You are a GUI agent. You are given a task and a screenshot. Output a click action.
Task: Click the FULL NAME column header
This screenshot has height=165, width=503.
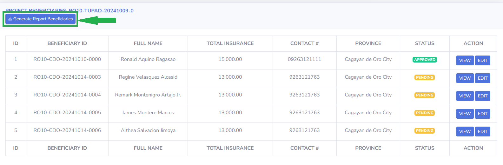click(x=148, y=43)
